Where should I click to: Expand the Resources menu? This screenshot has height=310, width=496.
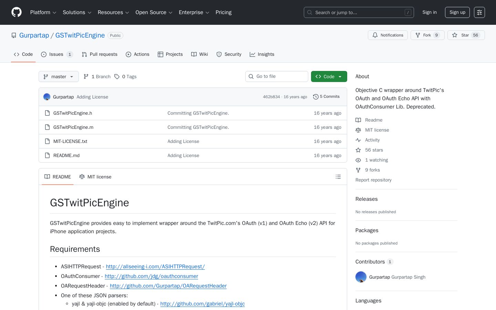click(113, 12)
